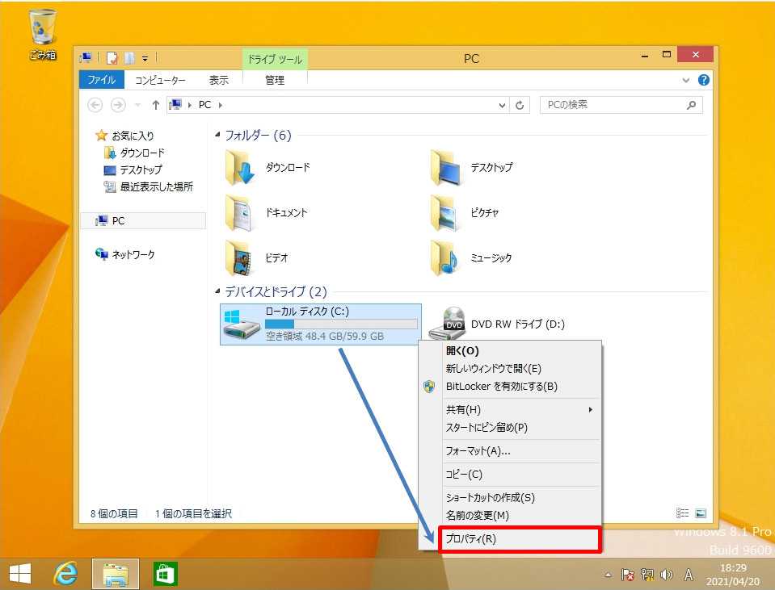Select ネットワーク in the navigation pane
The height and width of the screenshot is (590, 775).
(x=124, y=254)
